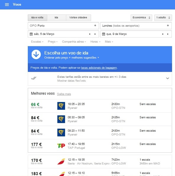Click Melhores voos heading
Viewport: 175px width, 176px height.
click(x=43, y=94)
